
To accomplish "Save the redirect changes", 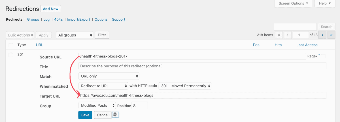I will tap(85, 115).
